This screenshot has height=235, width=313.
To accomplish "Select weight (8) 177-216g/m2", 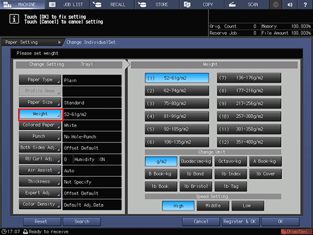I will point(249,91).
